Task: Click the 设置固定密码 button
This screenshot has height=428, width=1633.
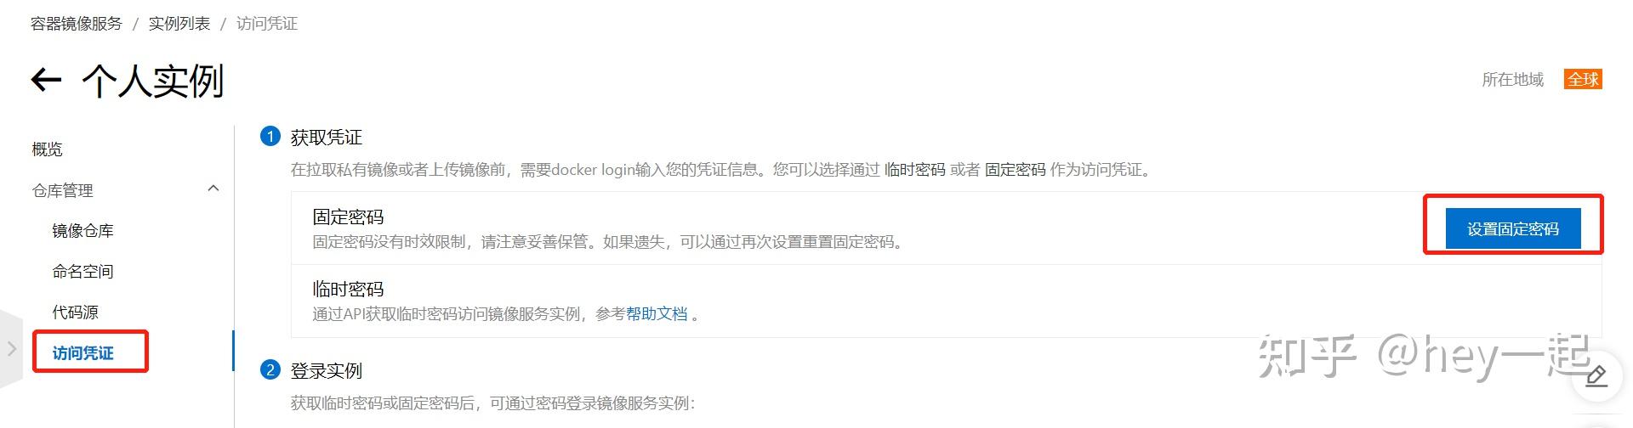Action: pos(1513,228)
